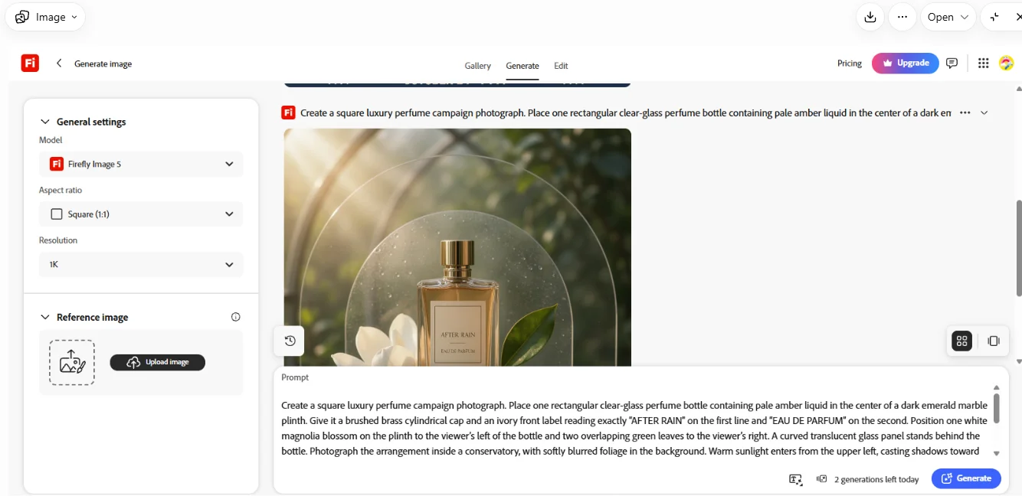Click the Image app icon in the viewer header
The height and width of the screenshot is (496, 1022).
[22, 17]
